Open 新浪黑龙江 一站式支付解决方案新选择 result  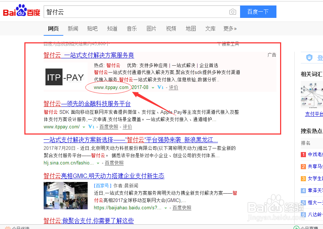click(x=131, y=140)
